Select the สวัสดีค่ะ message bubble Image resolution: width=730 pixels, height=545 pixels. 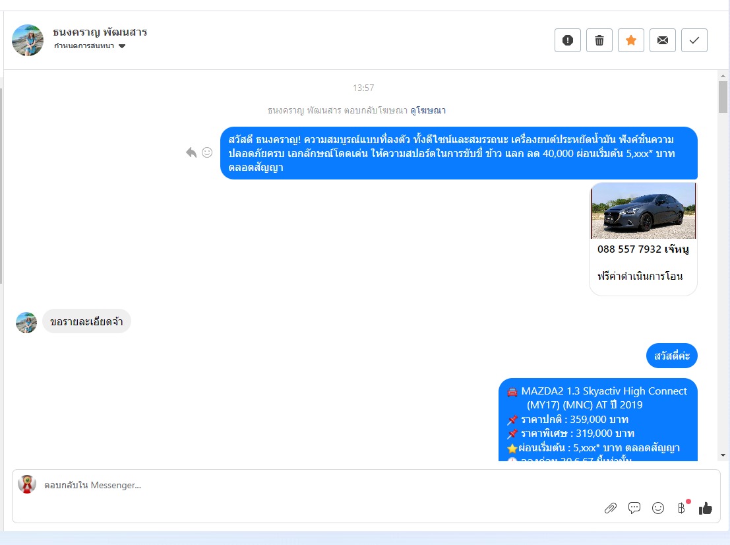[x=672, y=356]
